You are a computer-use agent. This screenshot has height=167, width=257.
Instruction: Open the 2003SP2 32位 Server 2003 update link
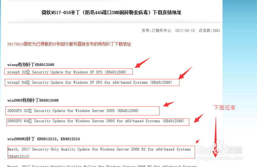point(73,111)
